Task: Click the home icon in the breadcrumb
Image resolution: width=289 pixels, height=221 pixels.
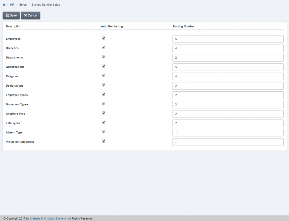Action: point(3,4)
